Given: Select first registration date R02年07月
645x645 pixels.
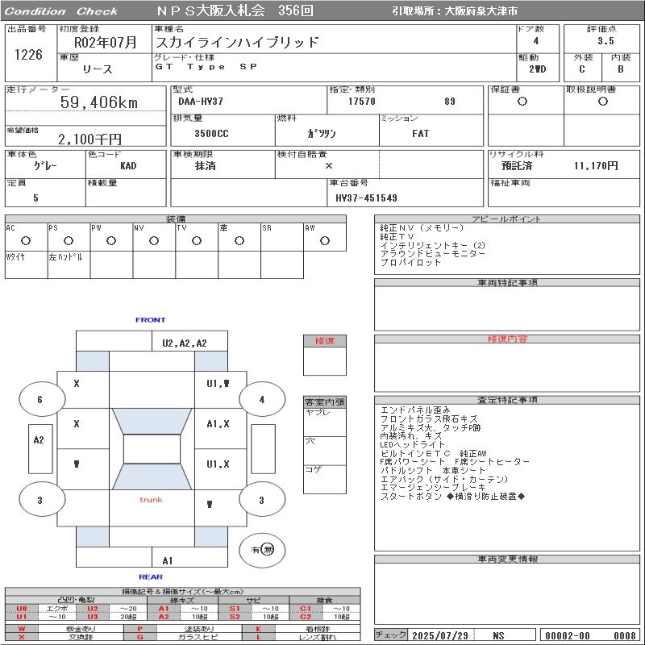Looking at the screenshot, I should tap(105, 42).
